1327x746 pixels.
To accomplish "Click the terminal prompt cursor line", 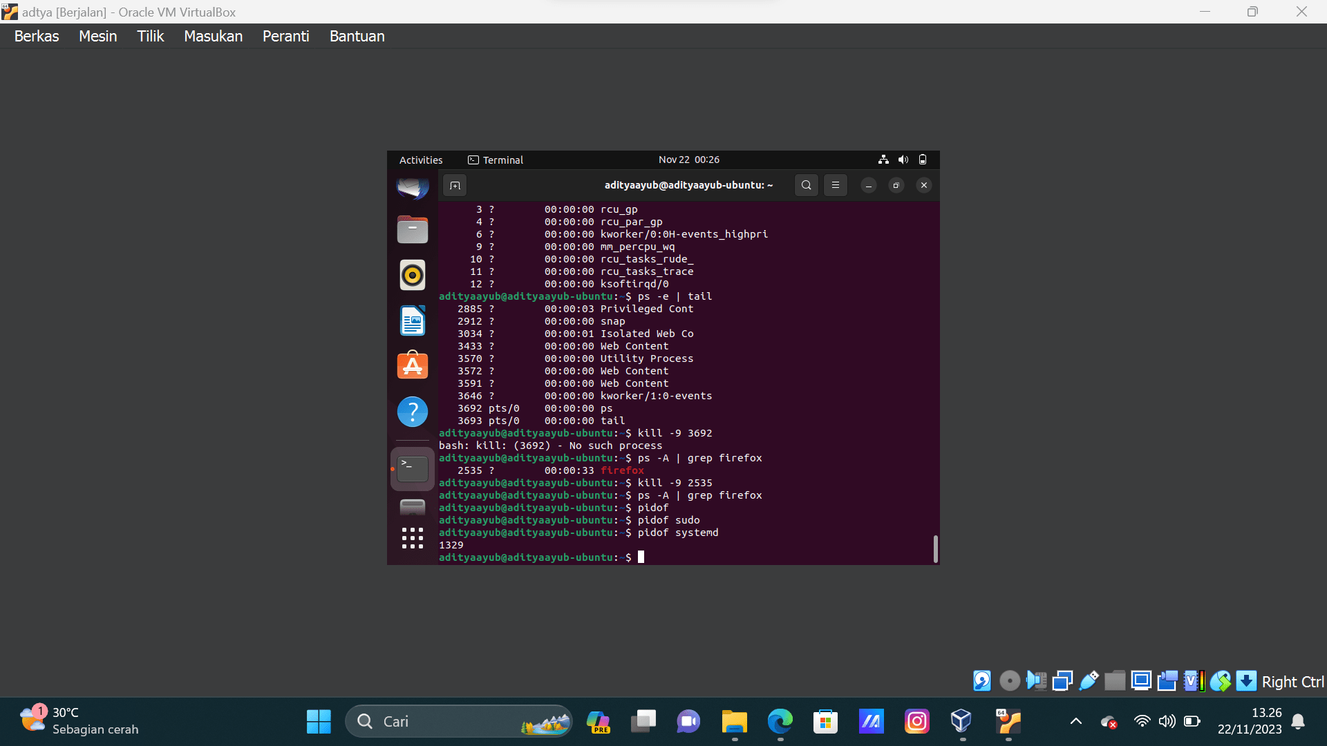I will (542, 557).
